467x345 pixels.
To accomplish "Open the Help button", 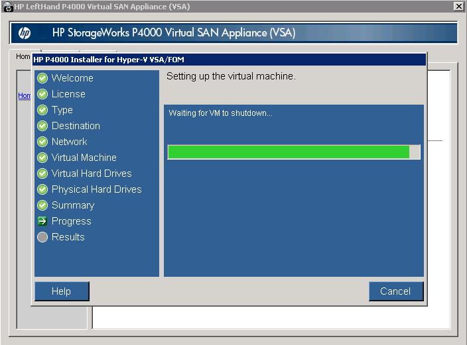I will (62, 291).
